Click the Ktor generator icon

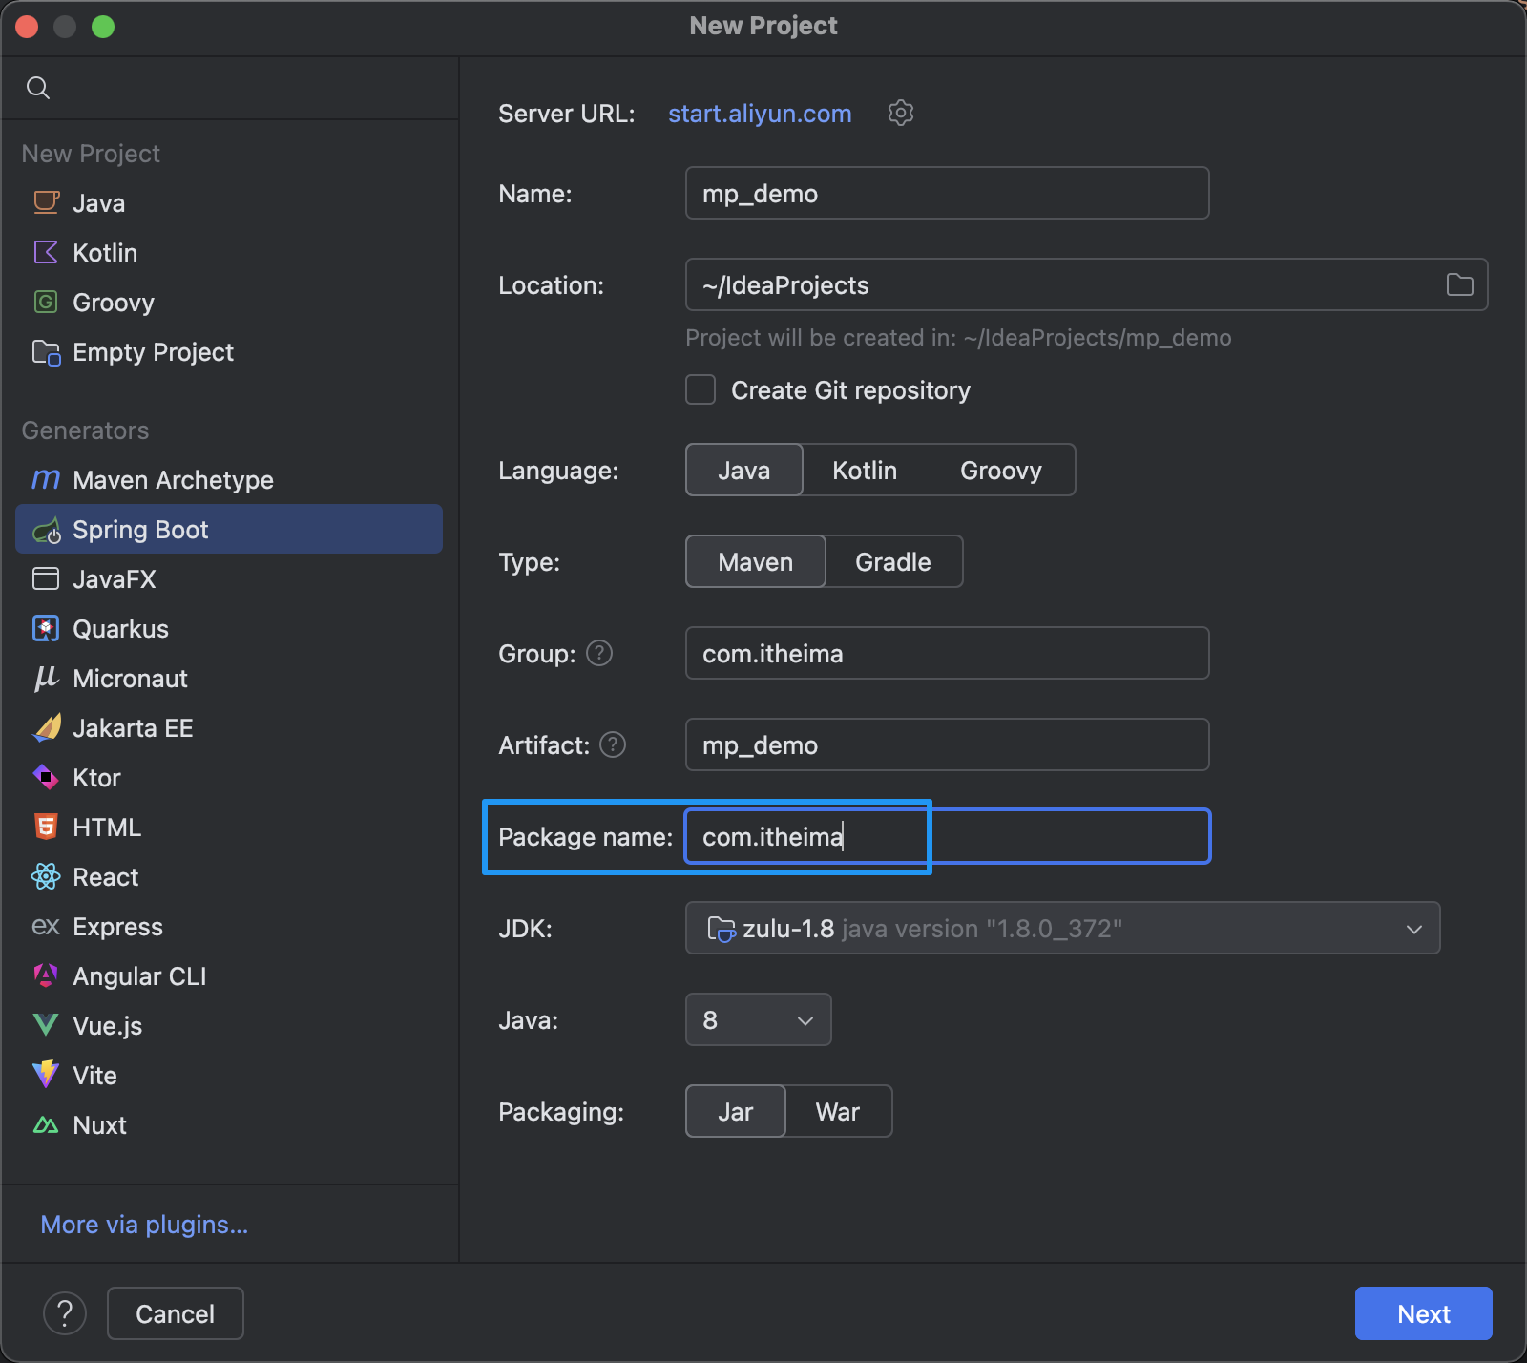(x=46, y=777)
